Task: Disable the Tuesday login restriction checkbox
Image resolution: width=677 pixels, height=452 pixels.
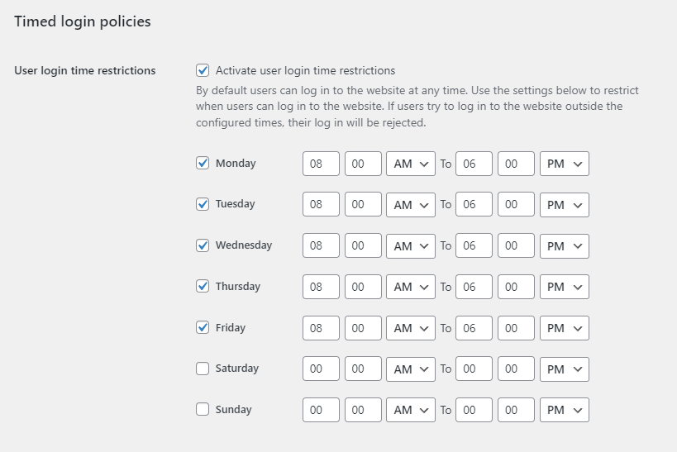Action: 203,204
